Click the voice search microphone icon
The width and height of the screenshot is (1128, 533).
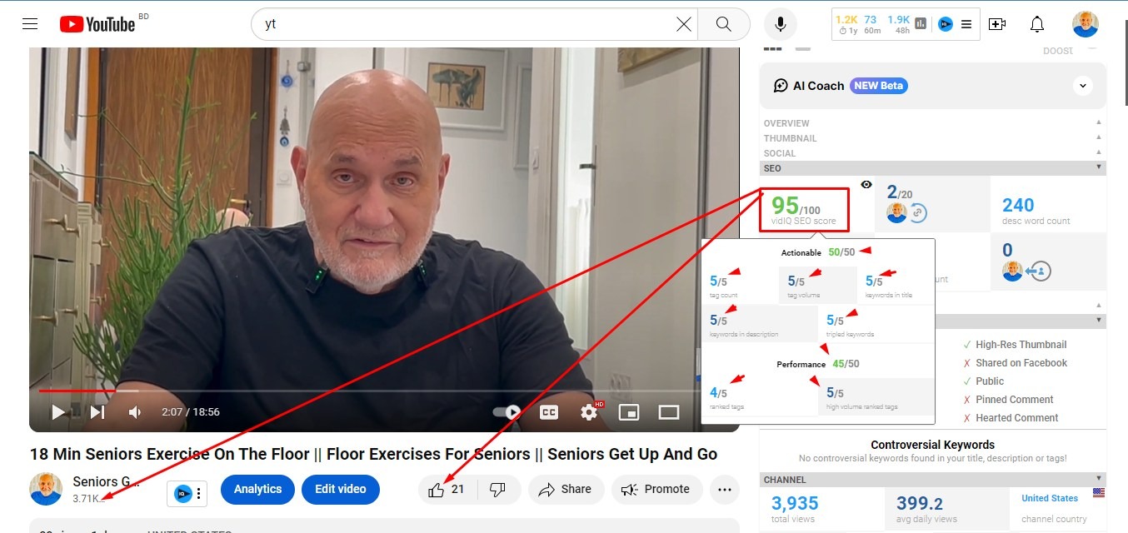pyautogui.click(x=781, y=24)
